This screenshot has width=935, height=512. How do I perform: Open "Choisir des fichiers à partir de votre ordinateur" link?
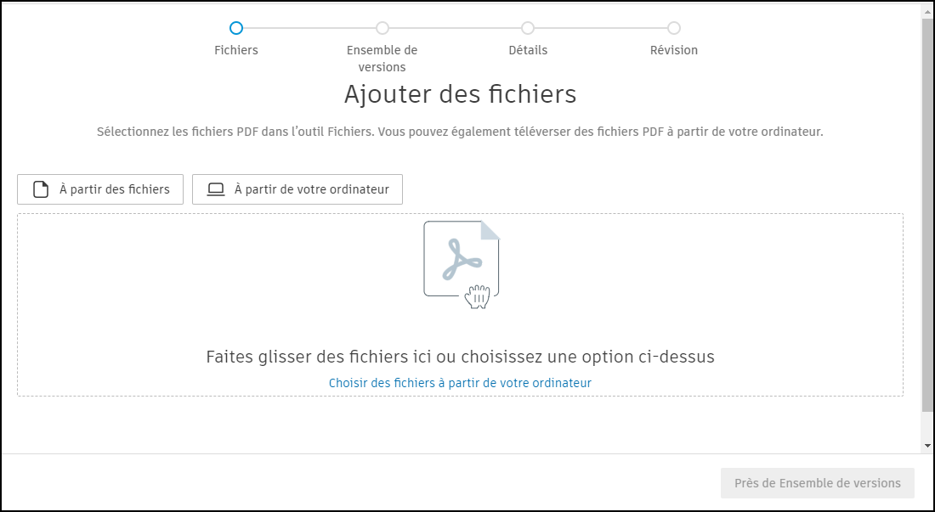pyautogui.click(x=460, y=383)
